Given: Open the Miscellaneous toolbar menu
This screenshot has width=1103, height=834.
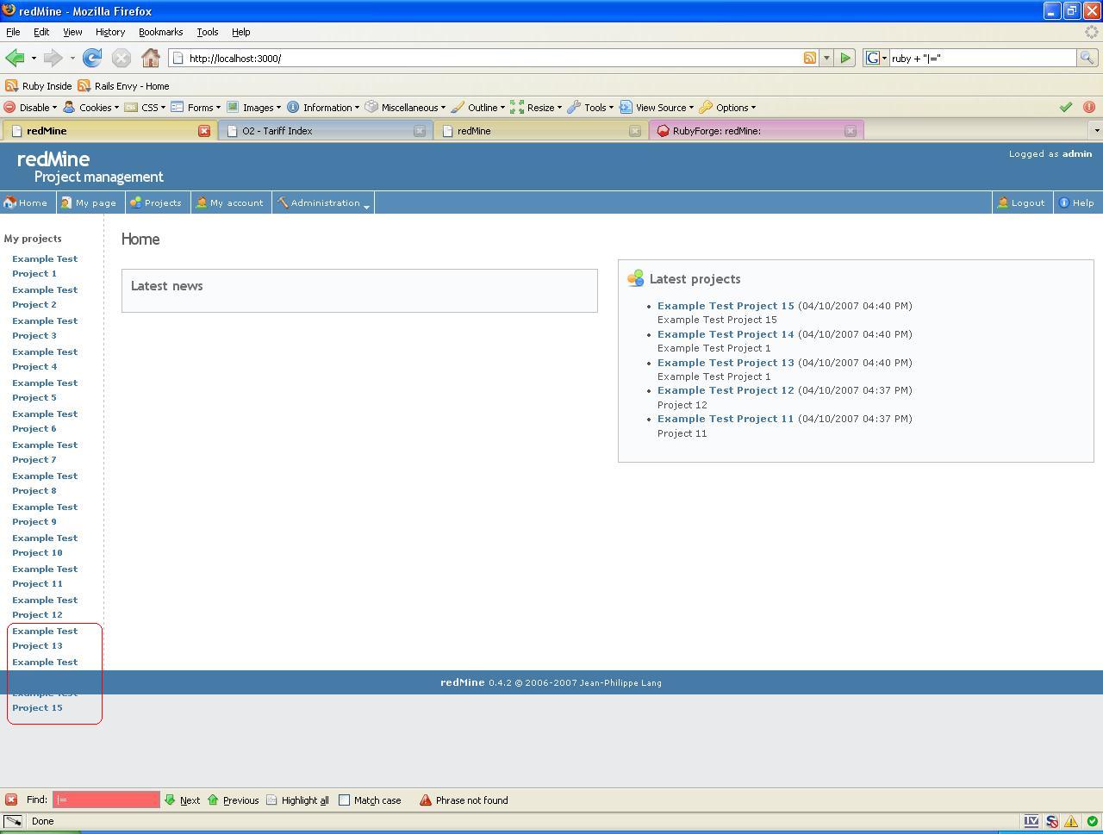Looking at the screenshot, I should pyautogui.click(x=405, y=108).
